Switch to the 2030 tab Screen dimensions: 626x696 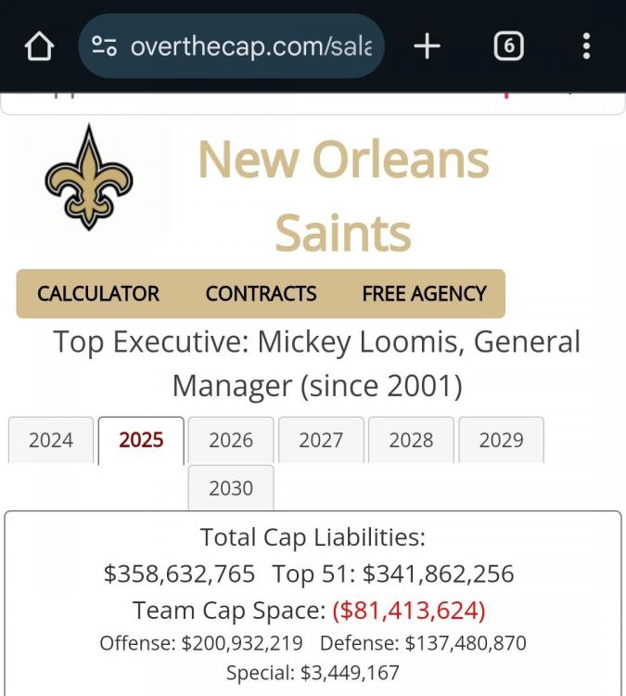[x=231, y=488]
